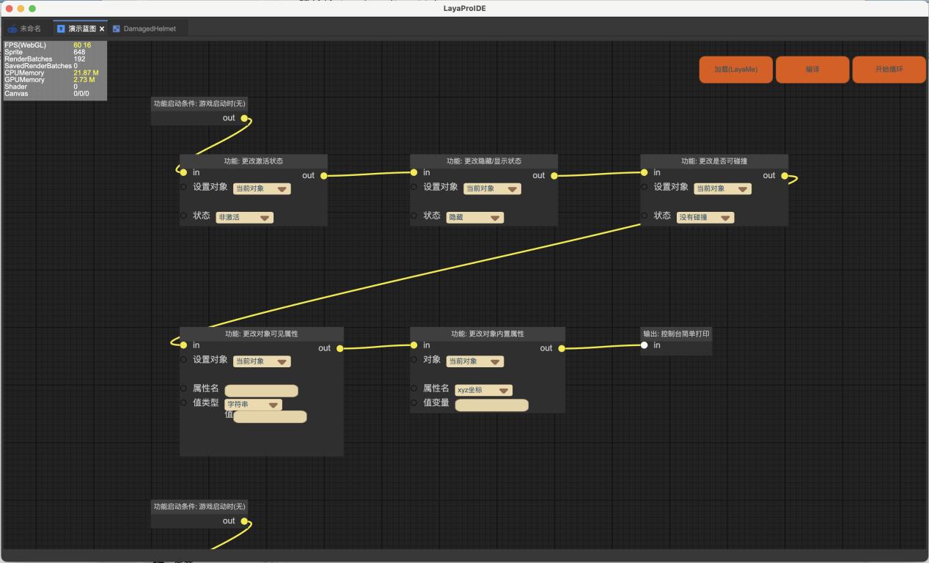
Task: Toggle the 值类型 pin circle in 更改对象可见属性 node
Action: coord(183,402)
